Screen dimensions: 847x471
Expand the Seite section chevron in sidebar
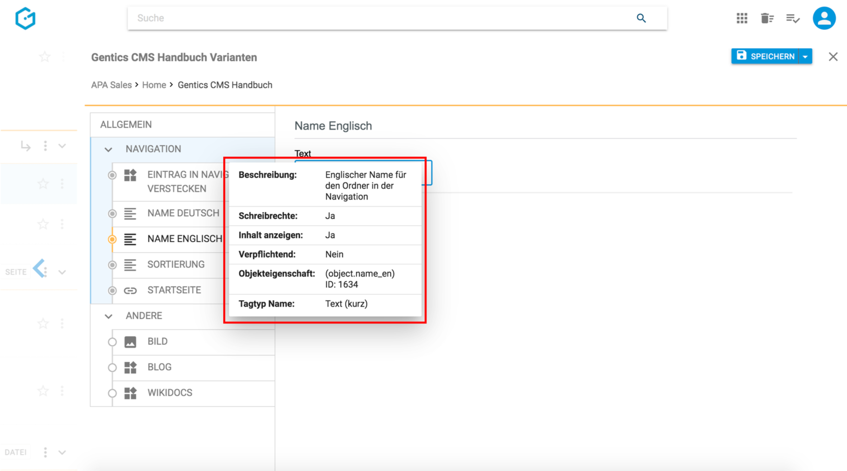tap(62, 272)
